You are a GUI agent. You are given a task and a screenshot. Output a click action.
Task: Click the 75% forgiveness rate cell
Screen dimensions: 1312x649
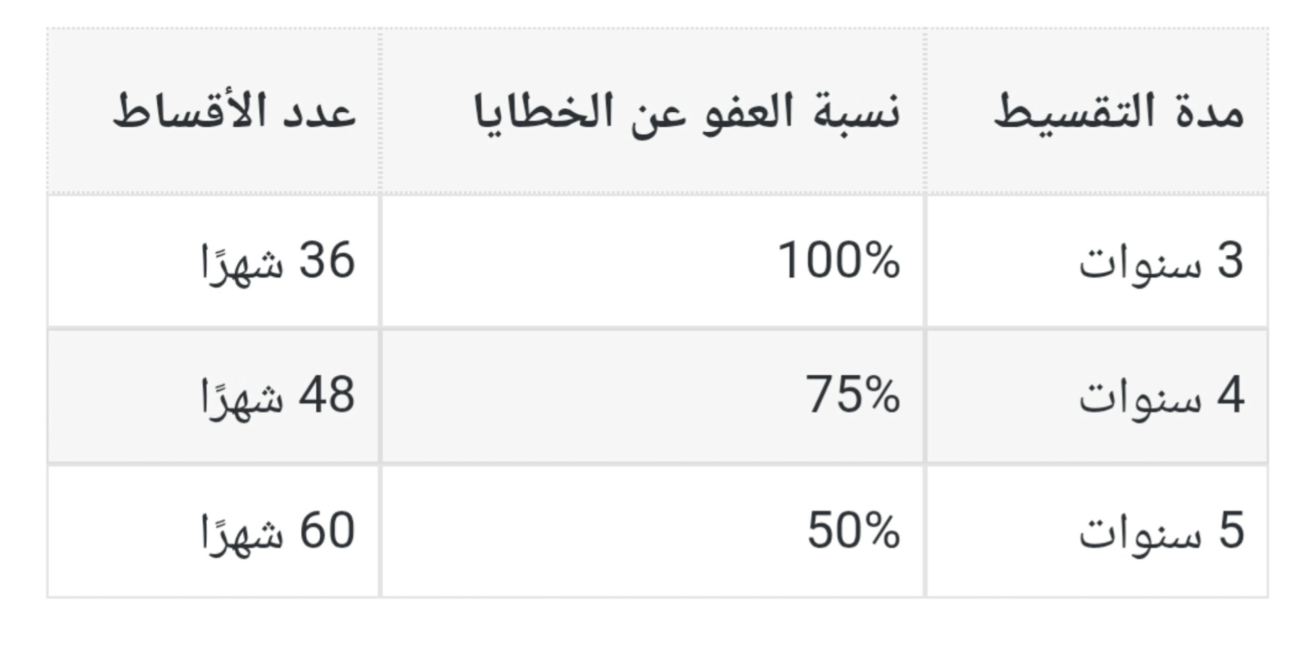click(x=853, y=396)
